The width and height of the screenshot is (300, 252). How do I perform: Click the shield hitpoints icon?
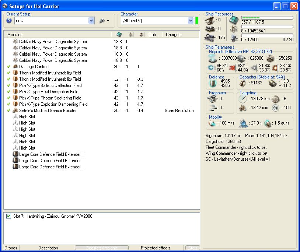coord(213,58)
